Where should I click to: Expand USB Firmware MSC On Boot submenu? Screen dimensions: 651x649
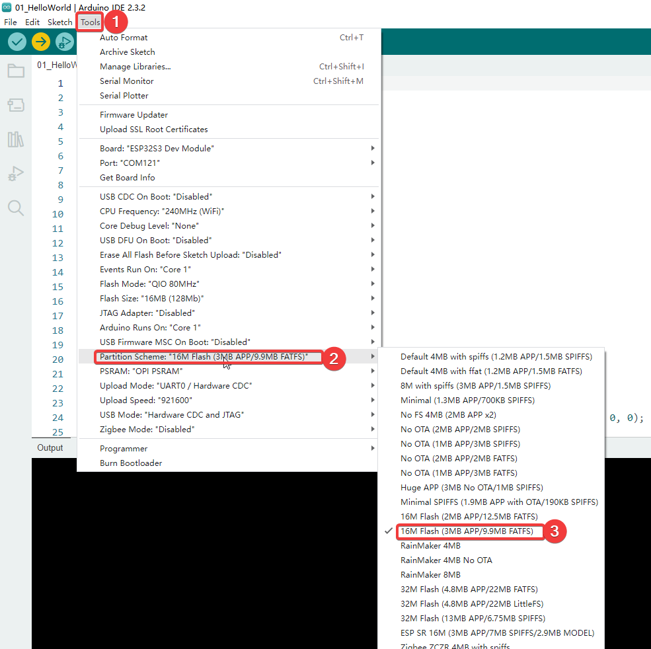point(229,342)
